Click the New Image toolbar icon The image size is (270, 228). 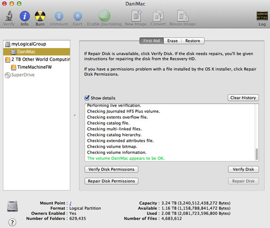[x=136, y=16]
